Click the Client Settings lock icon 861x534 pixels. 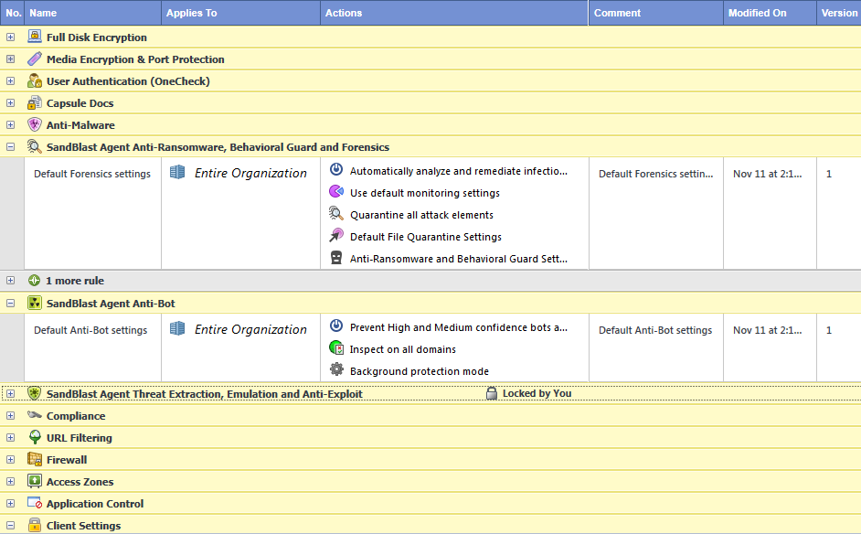[35, 525]
